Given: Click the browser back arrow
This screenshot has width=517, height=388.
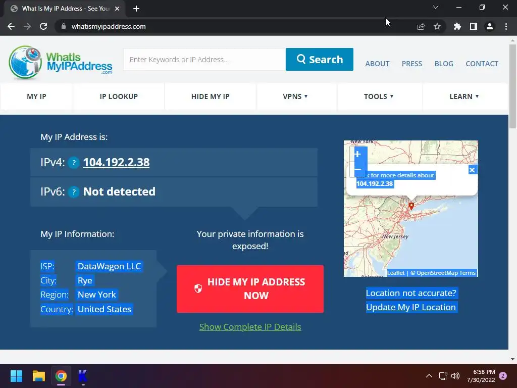Looking at the screenshot, I should click(x=11, y=26).
